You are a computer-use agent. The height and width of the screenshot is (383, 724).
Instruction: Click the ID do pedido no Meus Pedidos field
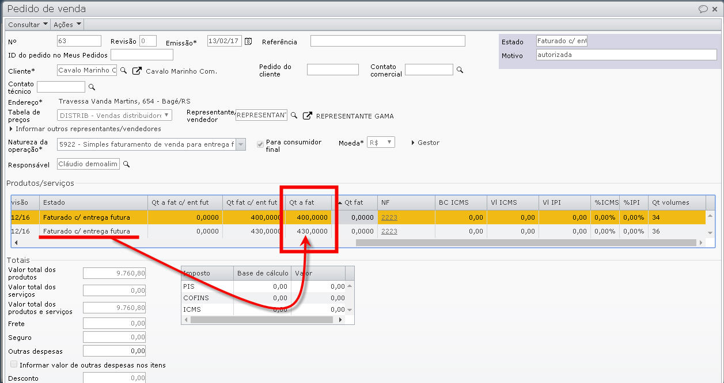click(142, 55)
